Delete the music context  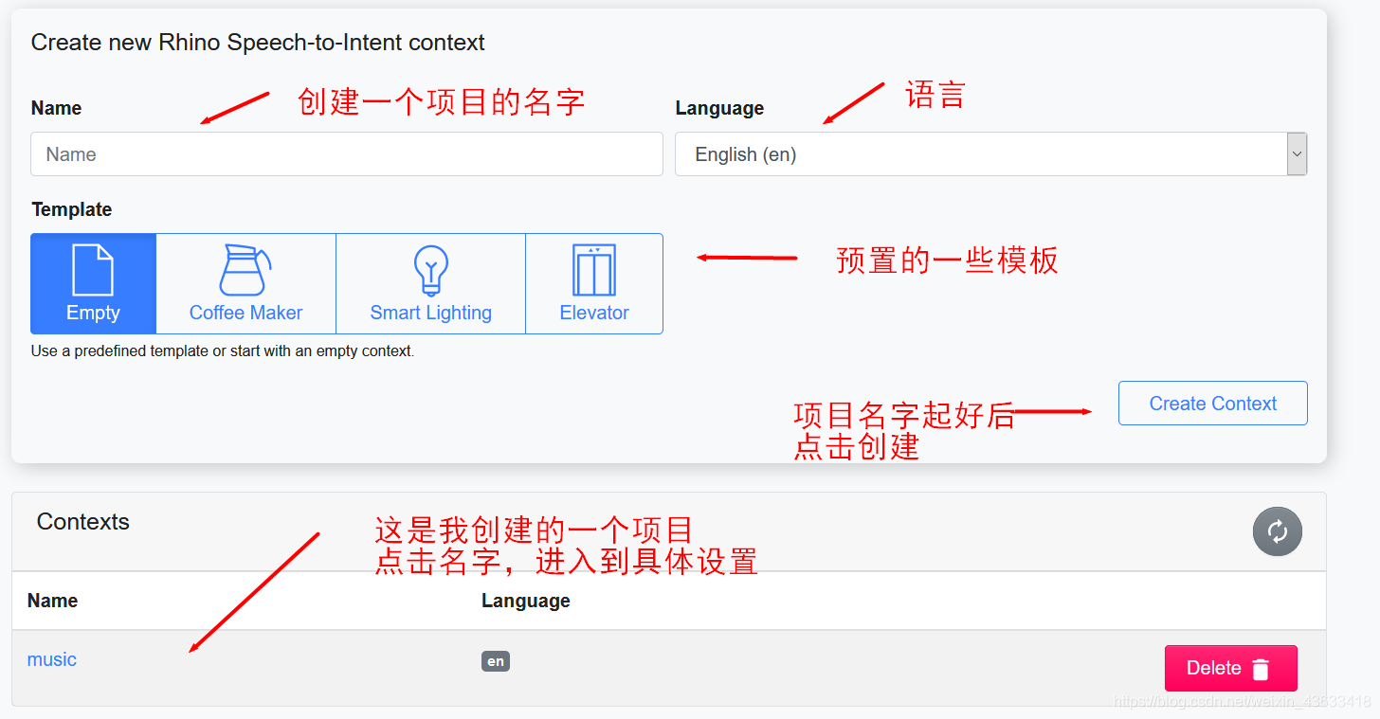[x=1230, y=669]
